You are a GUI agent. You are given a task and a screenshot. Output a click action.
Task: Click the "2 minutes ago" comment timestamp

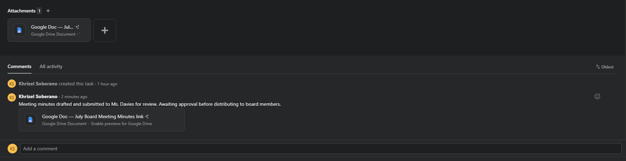[x=74, y=97]
